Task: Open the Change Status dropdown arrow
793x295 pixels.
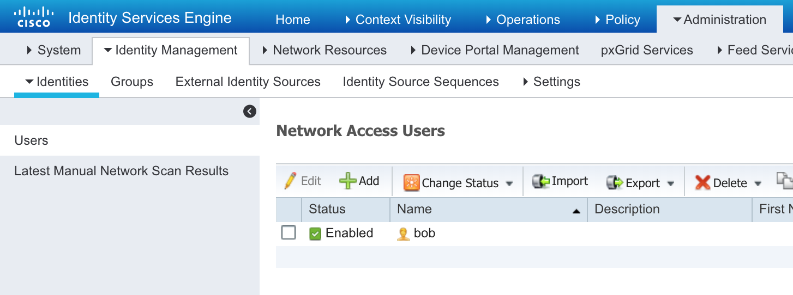Action: pos(509,184)
